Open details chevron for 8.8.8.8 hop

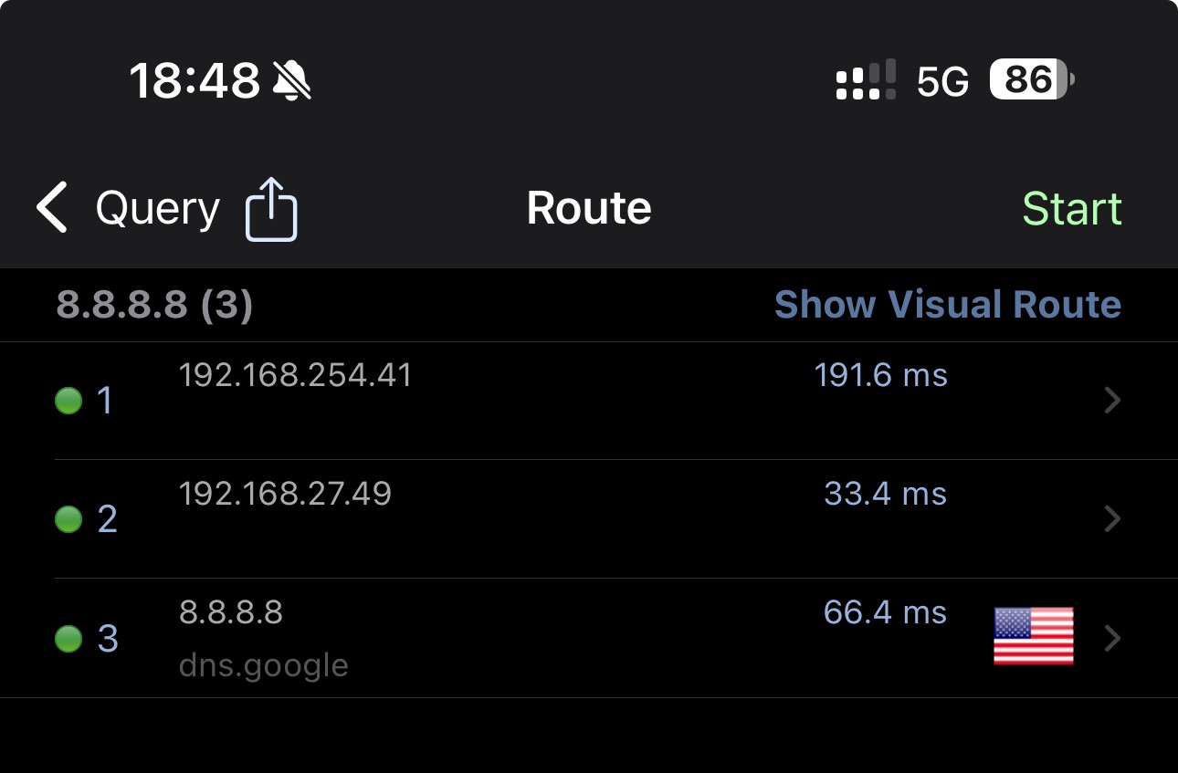click(x=1111, y=638)
